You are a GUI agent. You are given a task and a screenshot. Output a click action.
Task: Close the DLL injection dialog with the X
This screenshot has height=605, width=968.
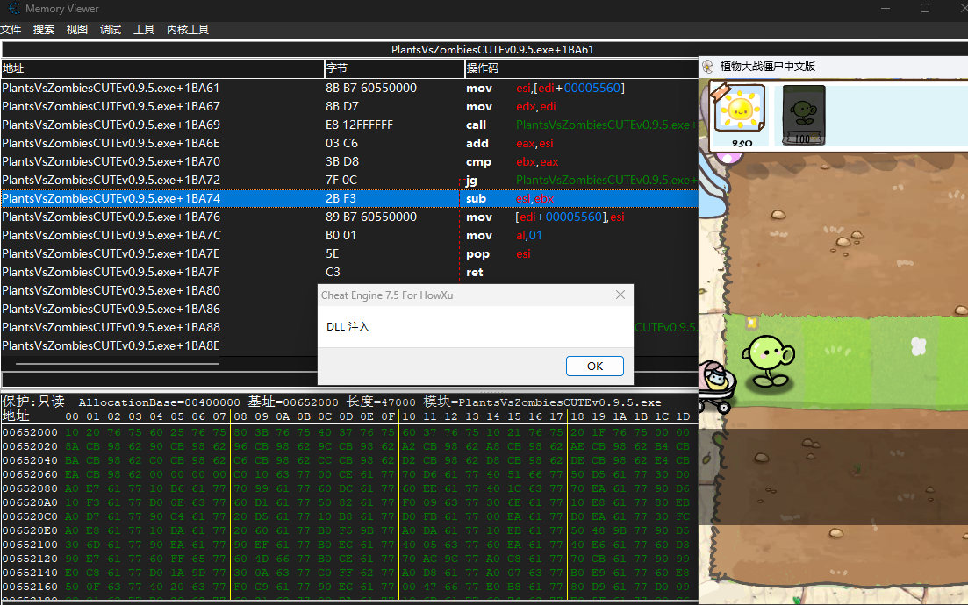pyautogui.click(x=620, y=295)
